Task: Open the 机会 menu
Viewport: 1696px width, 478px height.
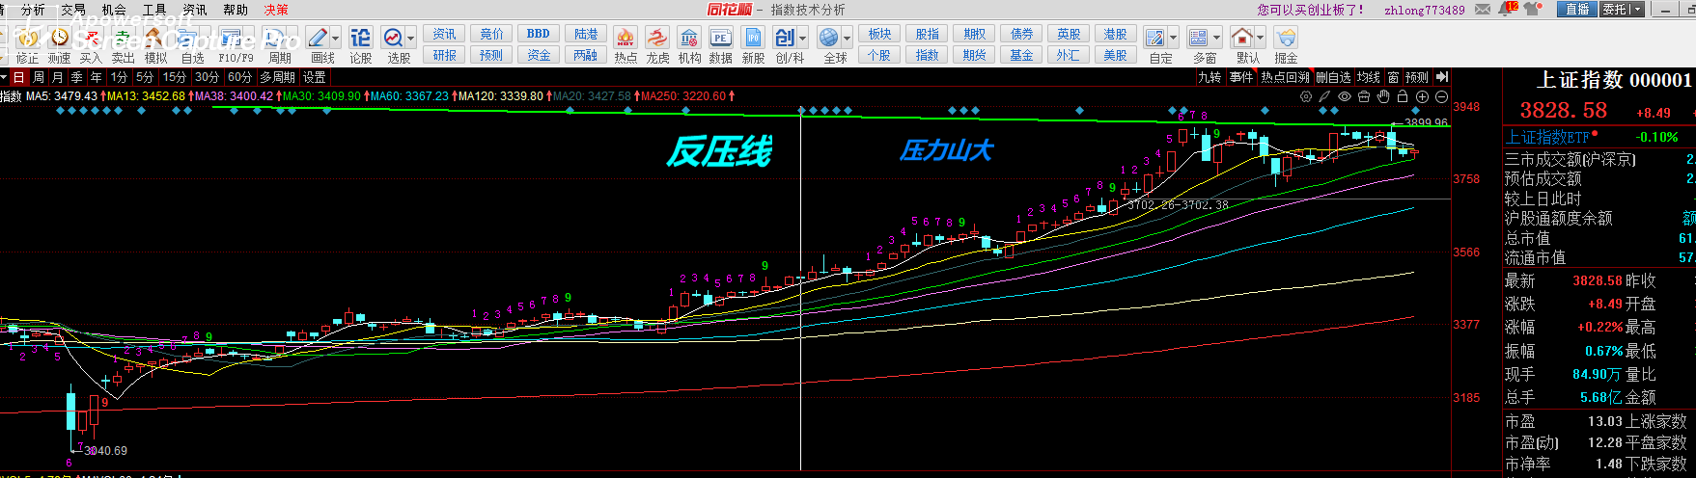Action: 114,10
